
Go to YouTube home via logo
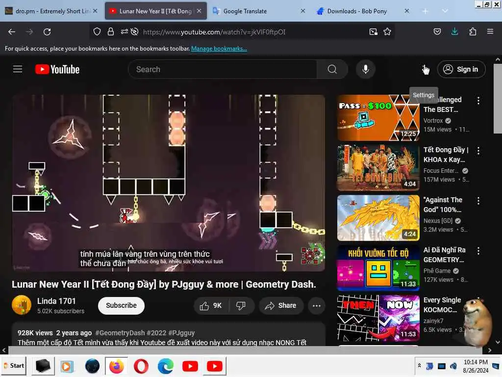(x=57, y=69)
